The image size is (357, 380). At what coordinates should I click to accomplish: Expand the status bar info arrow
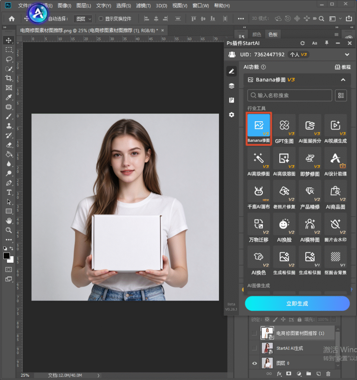pos(98,376)
